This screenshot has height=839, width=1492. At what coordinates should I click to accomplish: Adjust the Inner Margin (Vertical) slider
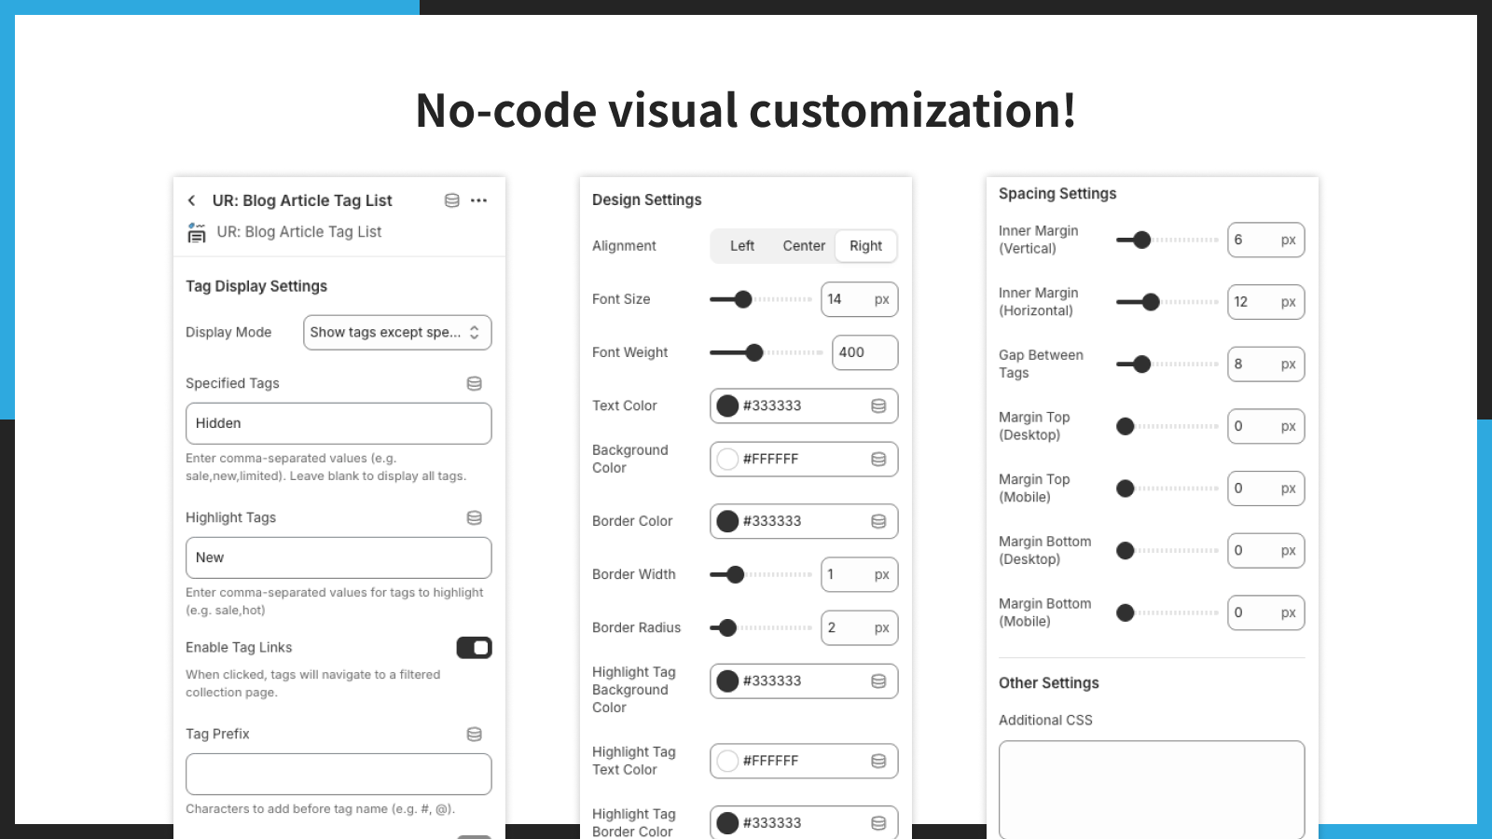(1142, 240)
